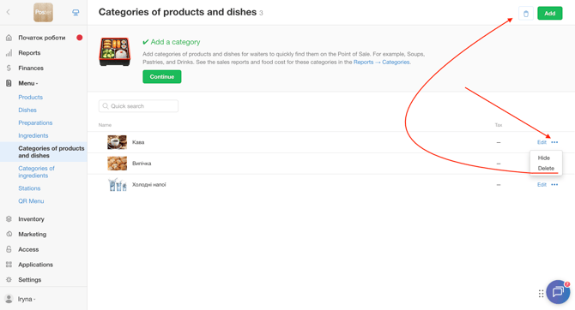Choose Delete in the context menu

pyautogui.click(x=546, y=169)
